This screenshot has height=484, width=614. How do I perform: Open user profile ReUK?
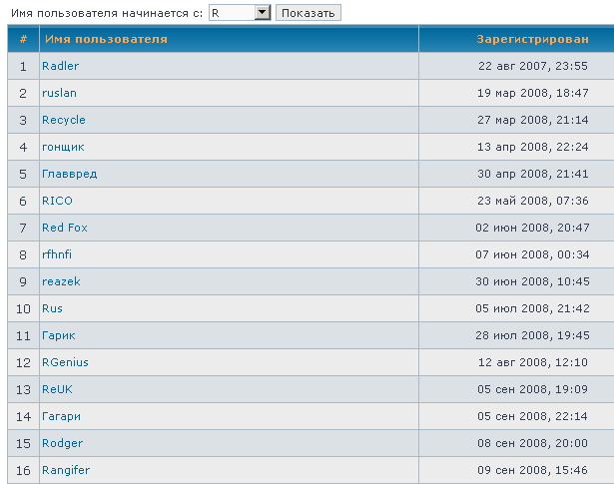57,389
